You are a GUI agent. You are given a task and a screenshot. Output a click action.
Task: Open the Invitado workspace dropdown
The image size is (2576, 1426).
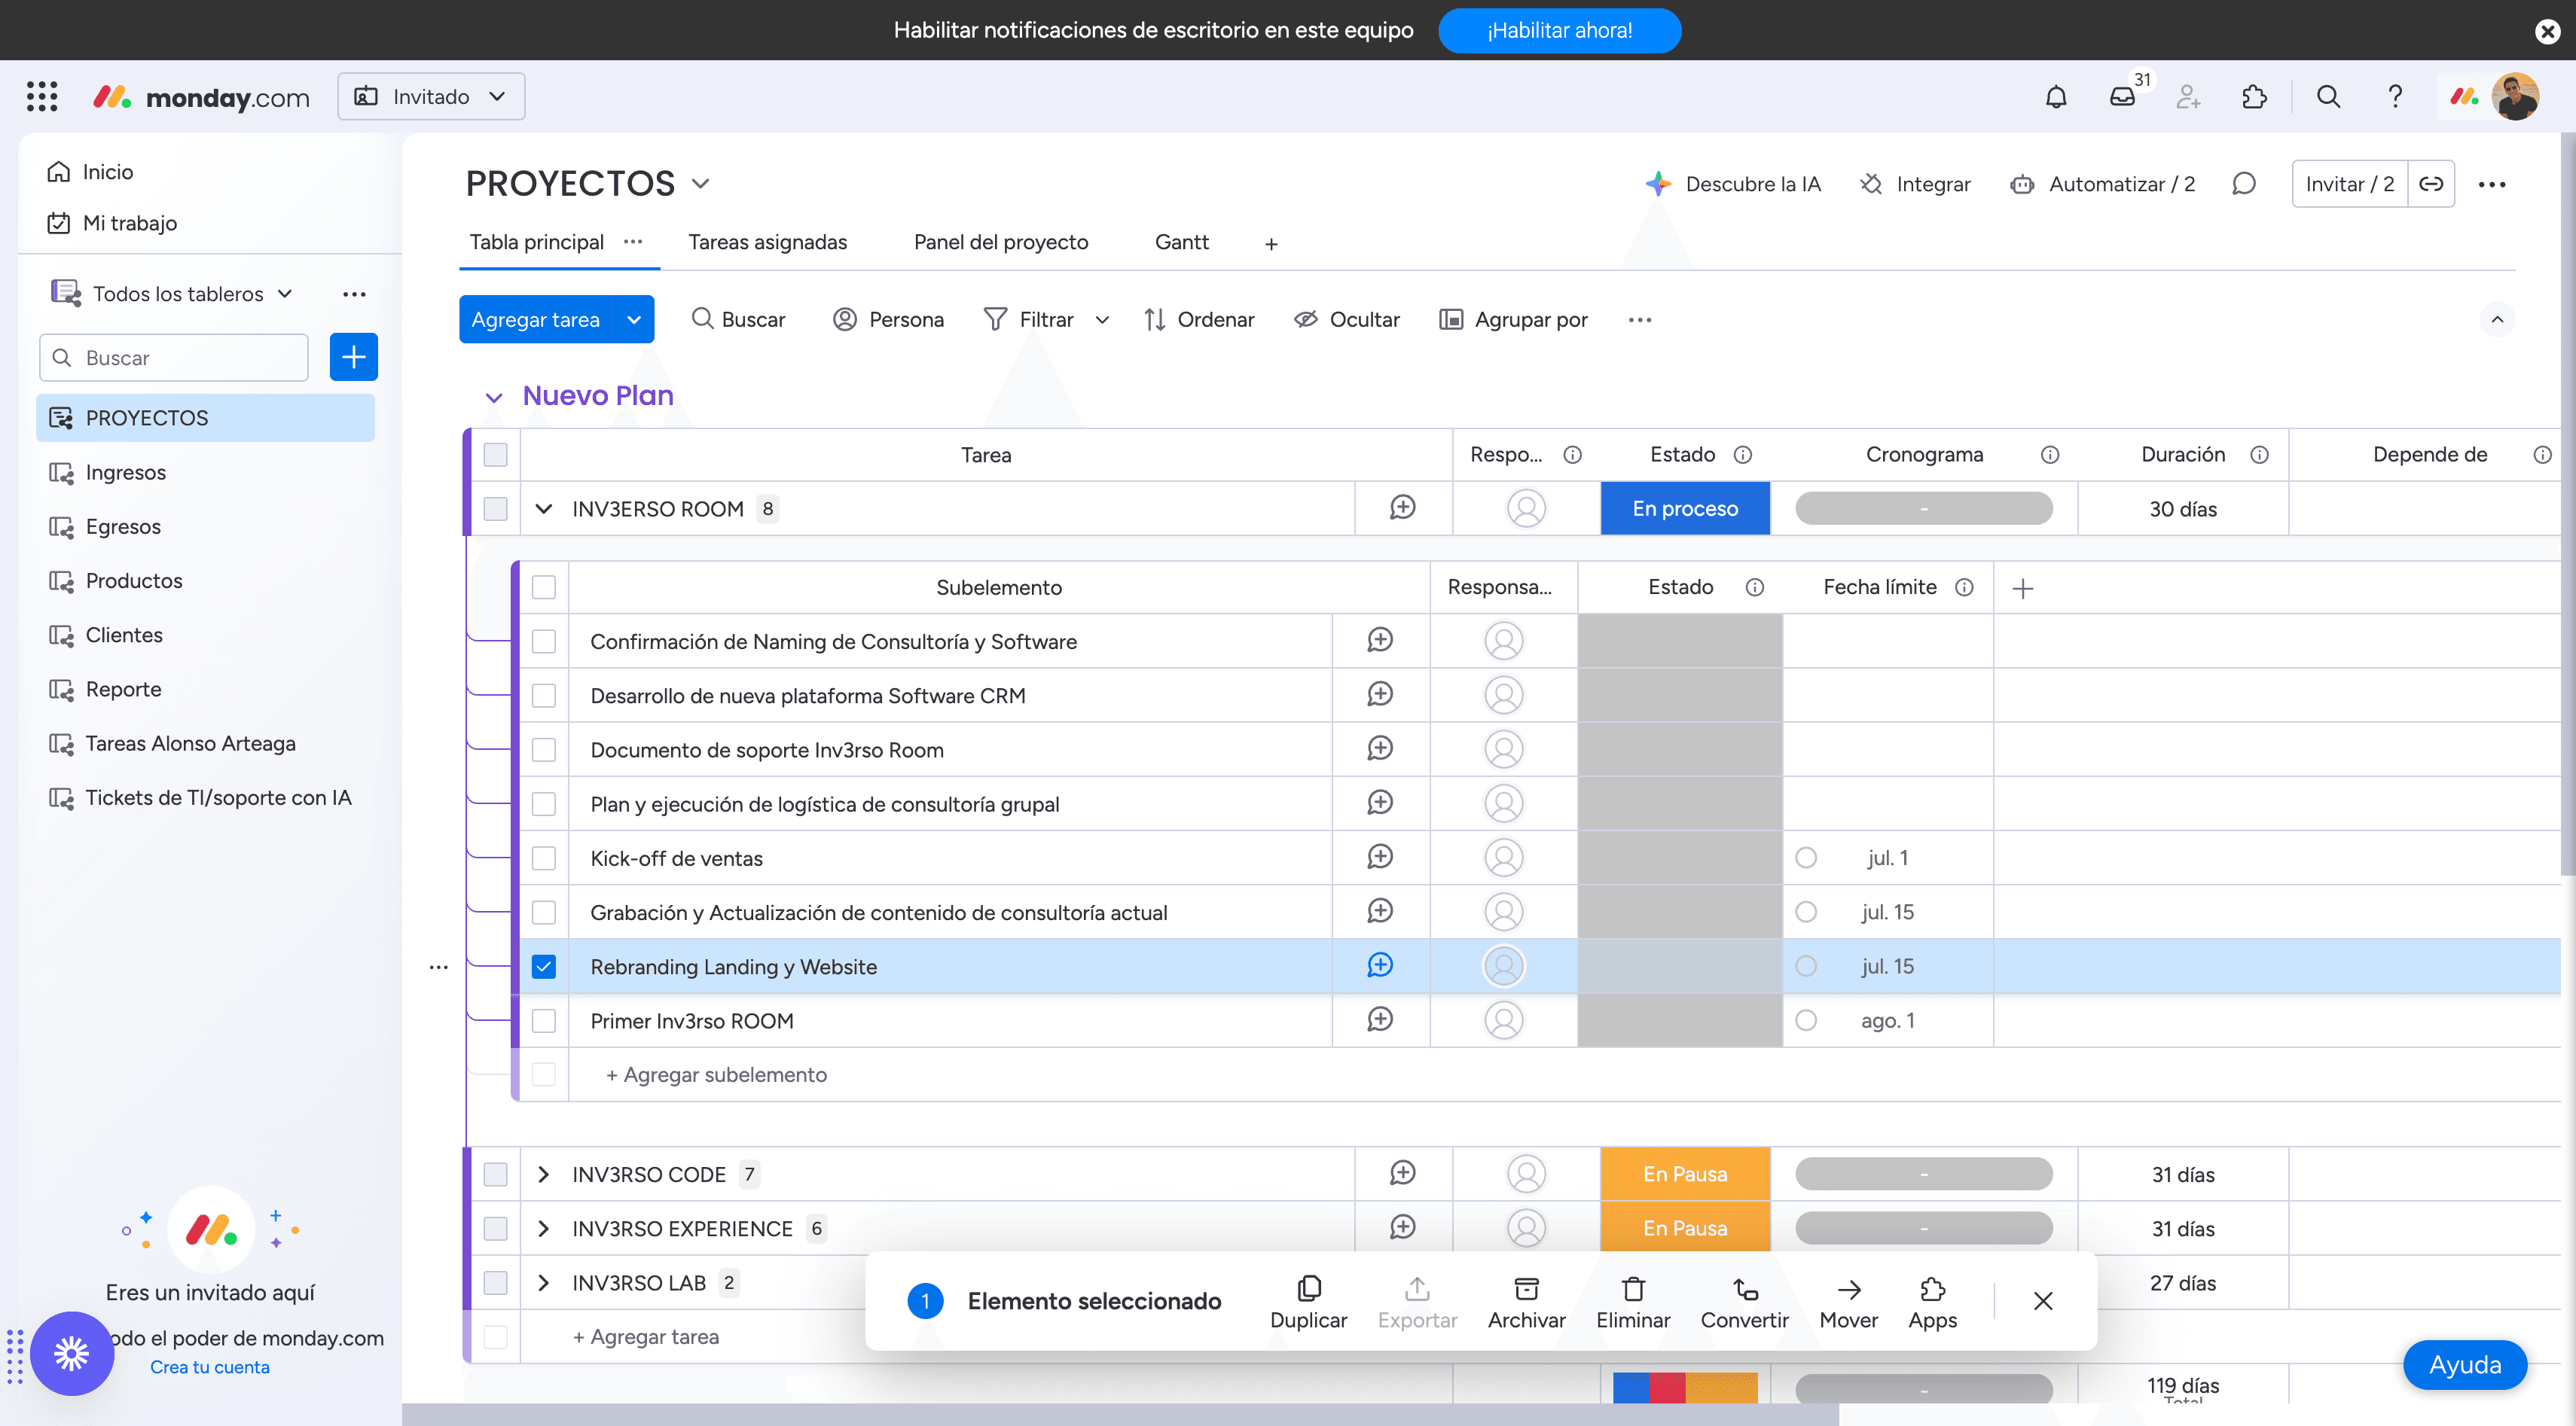pos(431,97)
